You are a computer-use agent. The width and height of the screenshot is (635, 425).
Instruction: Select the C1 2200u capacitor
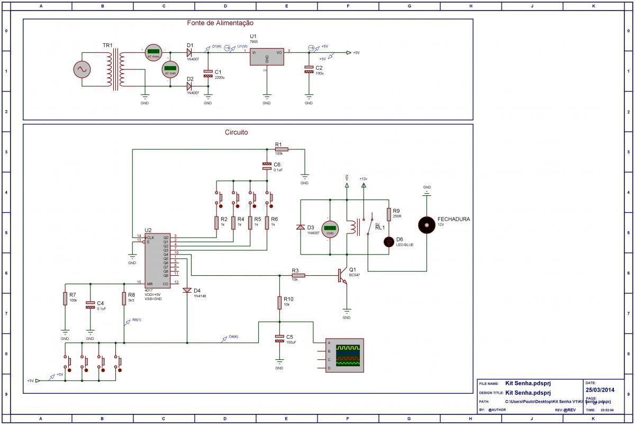tap(208, 73)
